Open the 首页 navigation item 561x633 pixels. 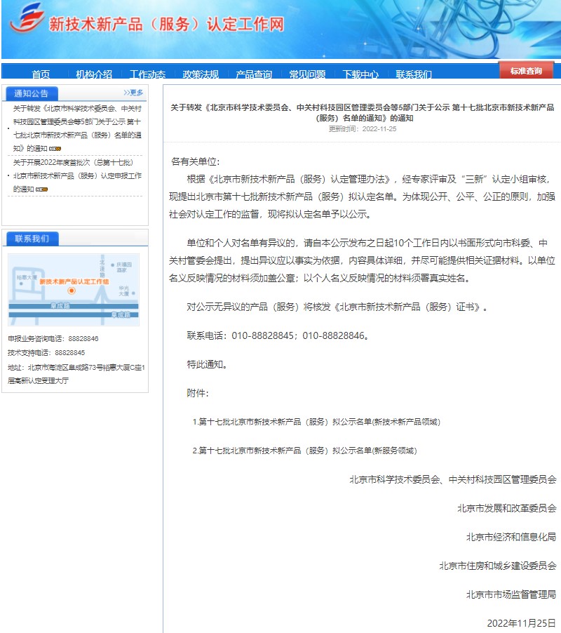[x=41, y=74]
